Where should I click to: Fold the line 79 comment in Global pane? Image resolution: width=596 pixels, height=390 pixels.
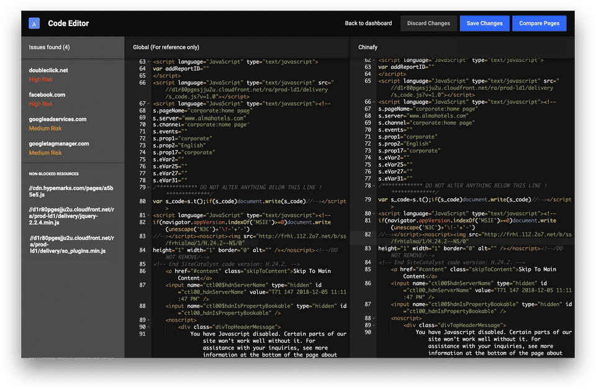149,187
